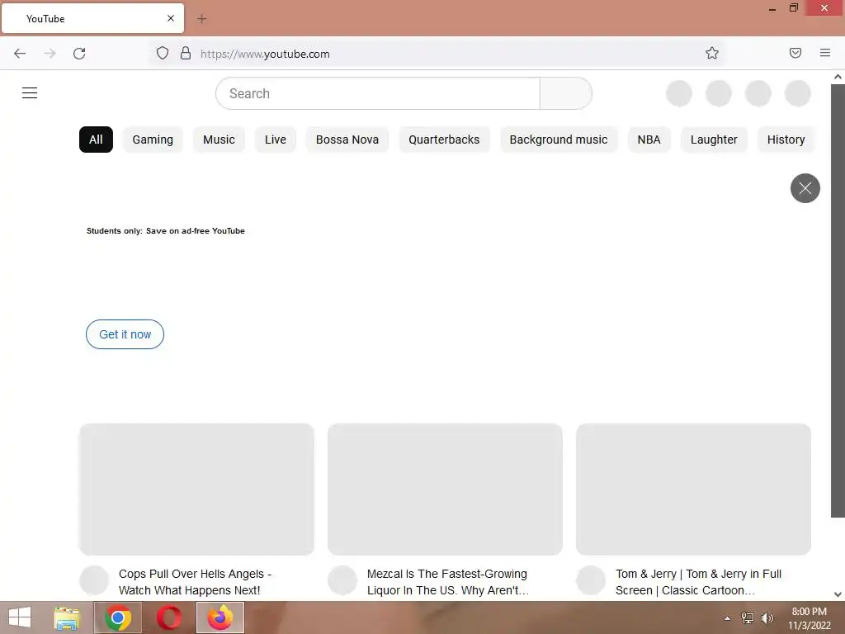Focus the YouTube Search field

378,93
